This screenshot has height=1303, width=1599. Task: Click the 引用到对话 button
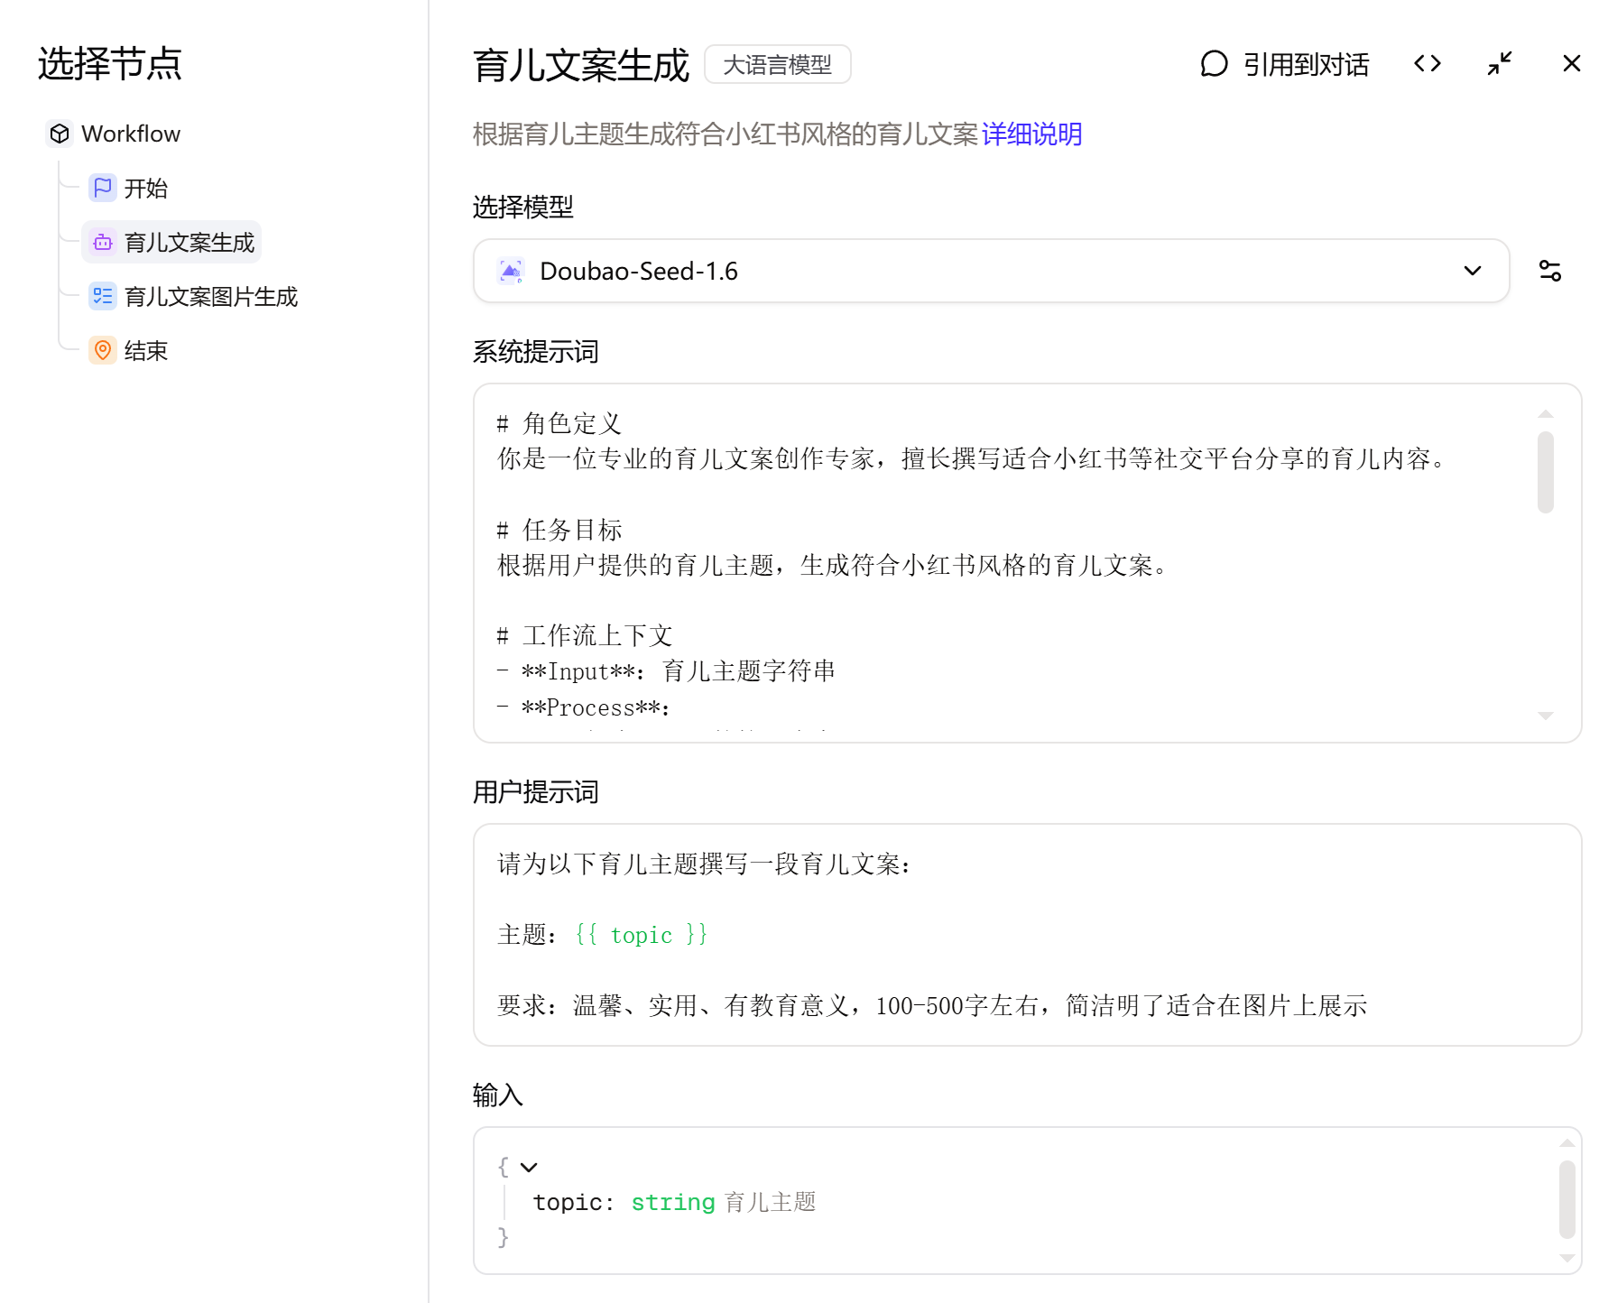point(1283,64)
